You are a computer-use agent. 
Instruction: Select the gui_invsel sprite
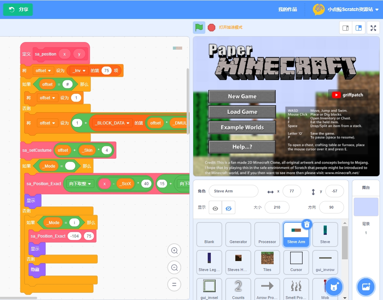click(x=209, y=289)
